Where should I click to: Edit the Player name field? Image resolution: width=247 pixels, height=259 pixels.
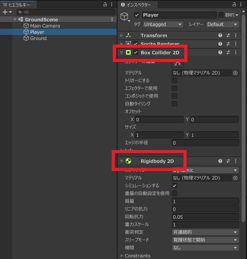(x=179, y=15)
